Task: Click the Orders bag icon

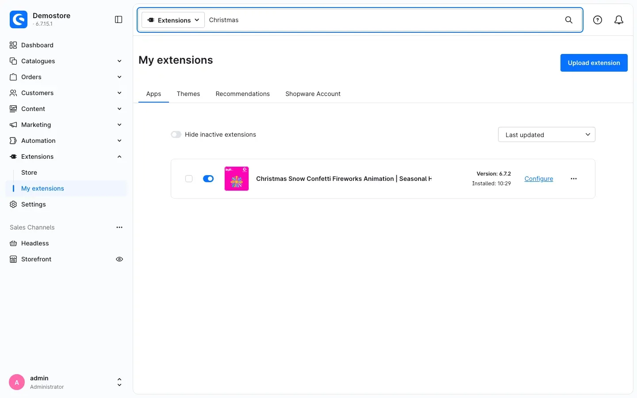Action: (x=13, y=77)
